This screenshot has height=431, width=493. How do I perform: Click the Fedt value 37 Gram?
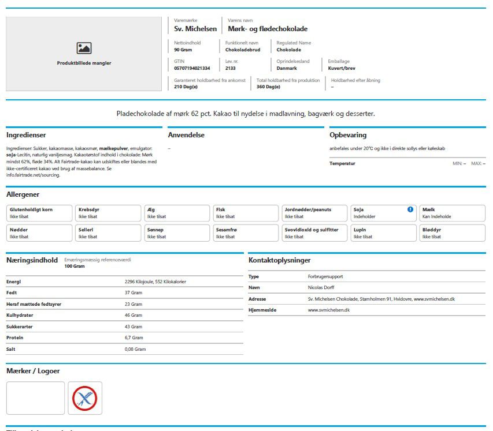point(134,293)
